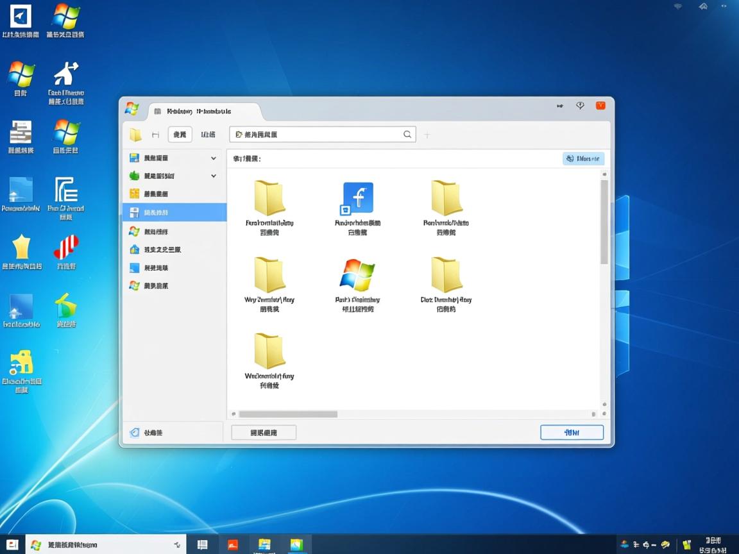This screenshot has width=739, height=554.
Task: Click the plus icon beside the address bar
Action: coord(427,135)
